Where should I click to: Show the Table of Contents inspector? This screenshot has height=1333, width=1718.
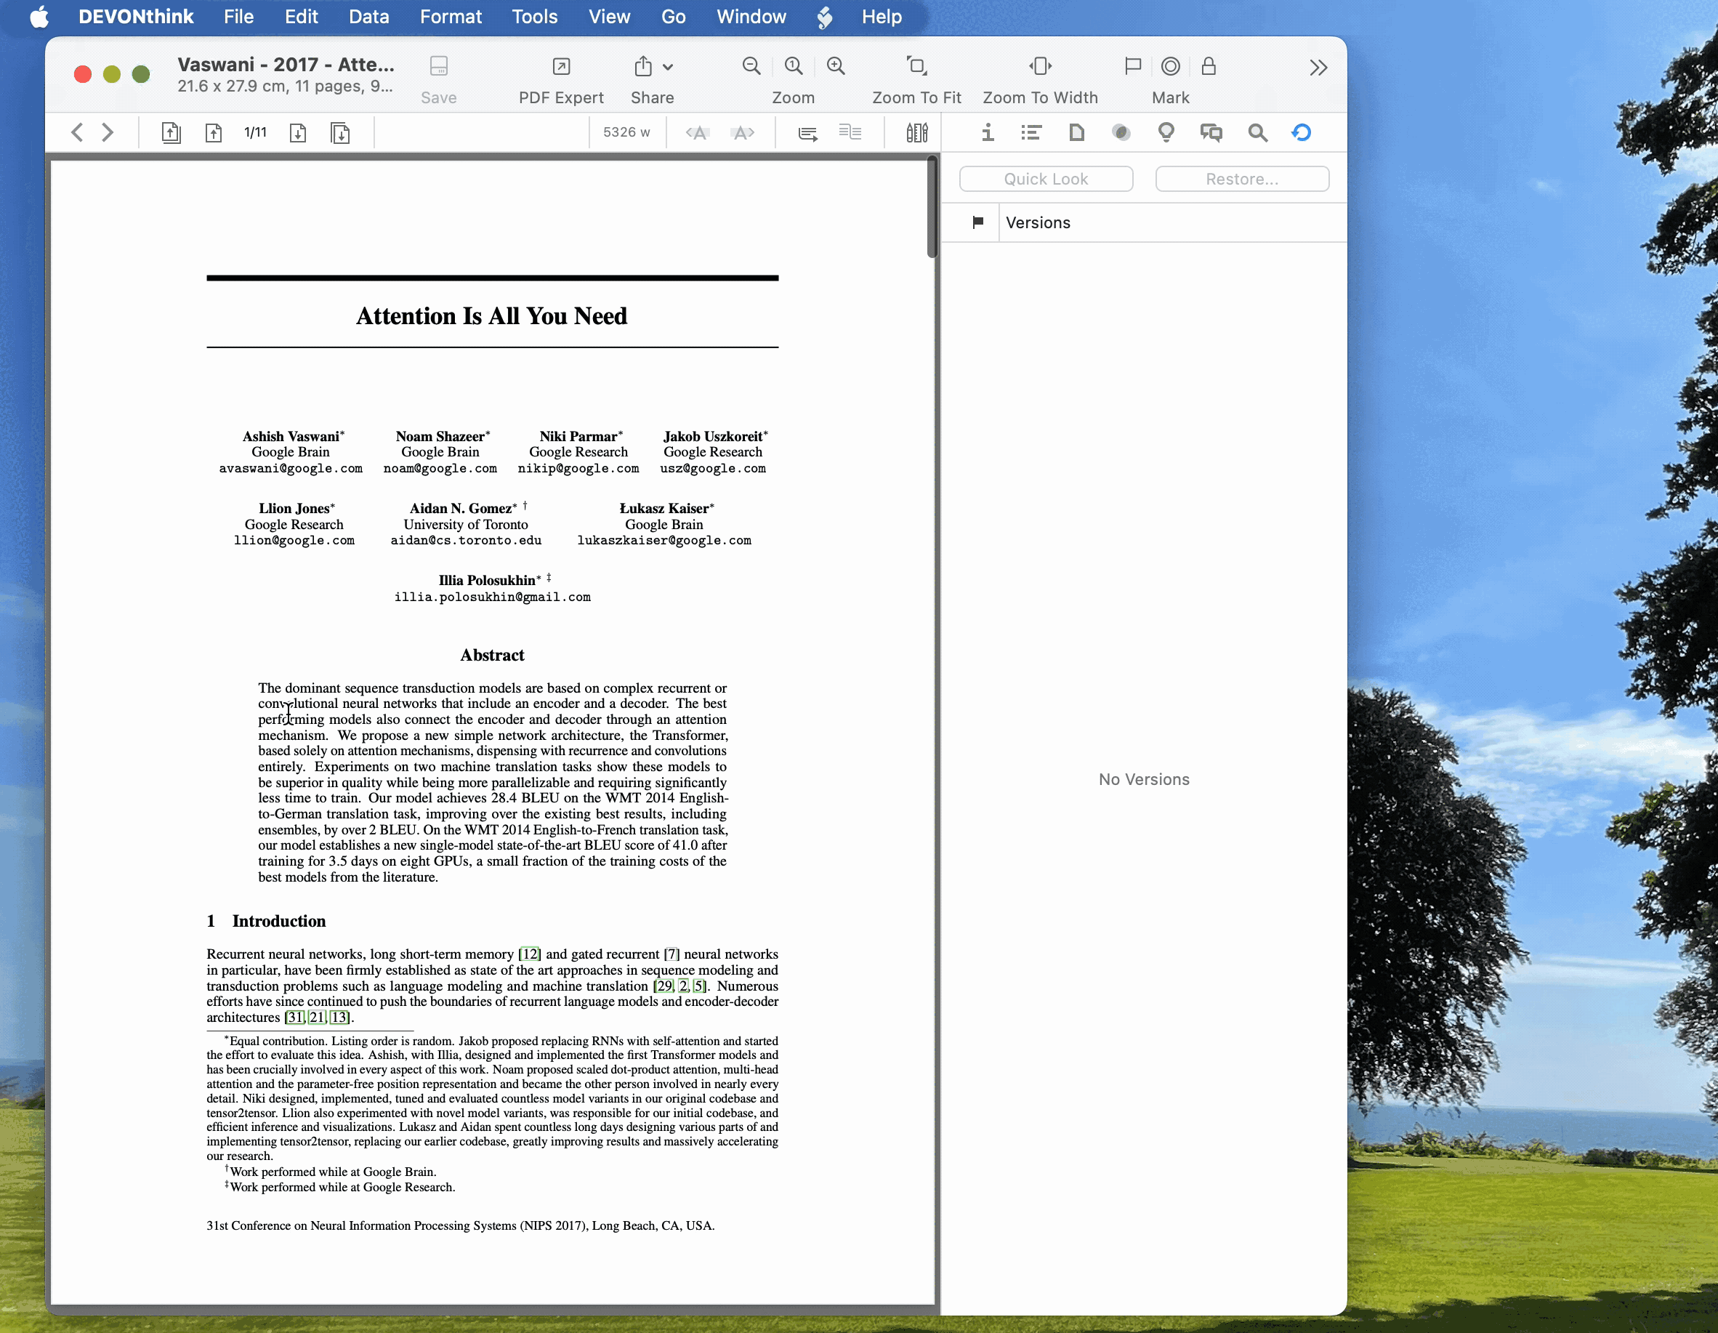coord(1031,132)
